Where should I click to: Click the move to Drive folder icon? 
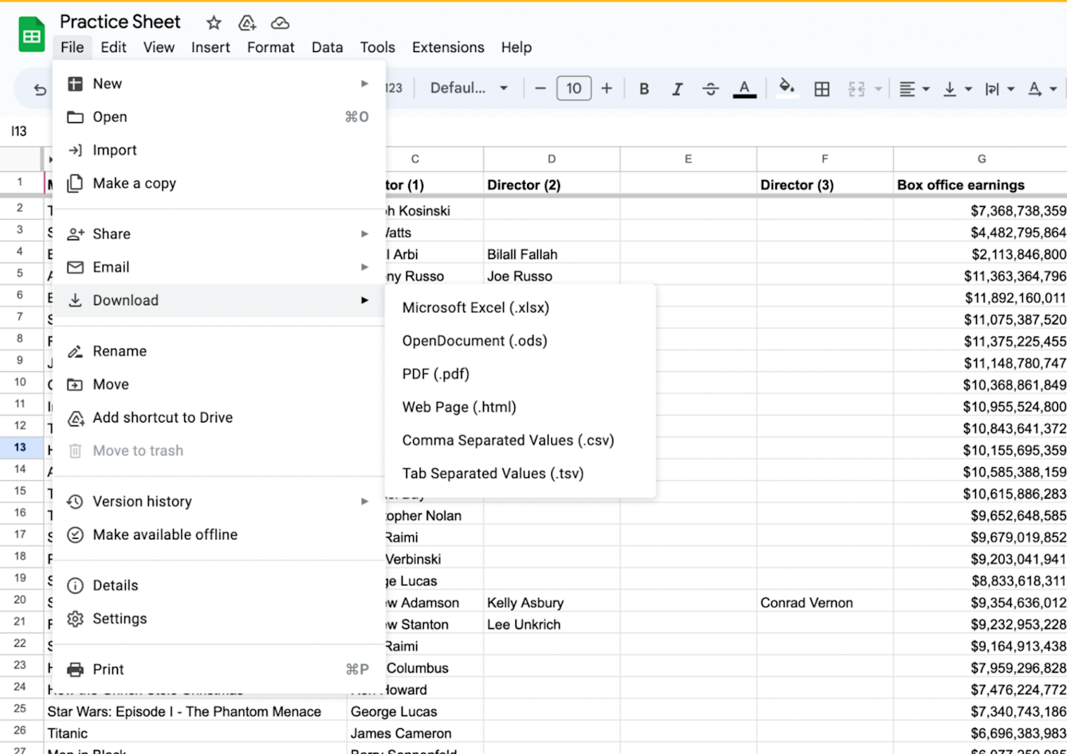[x=247, y=23]
